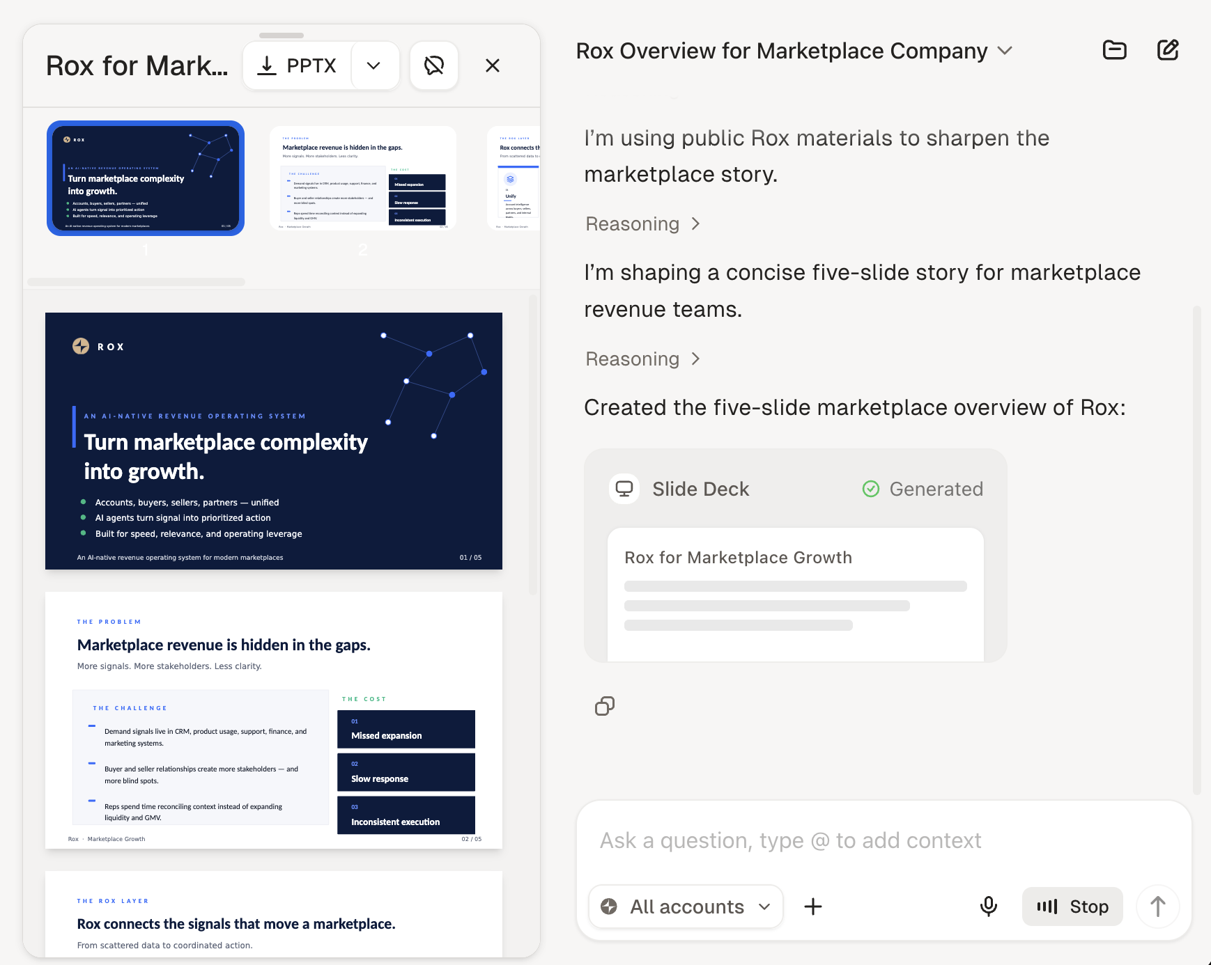Close the slide deck preview panel
This screenshot has width=1211, height=965.
(493, 65)
